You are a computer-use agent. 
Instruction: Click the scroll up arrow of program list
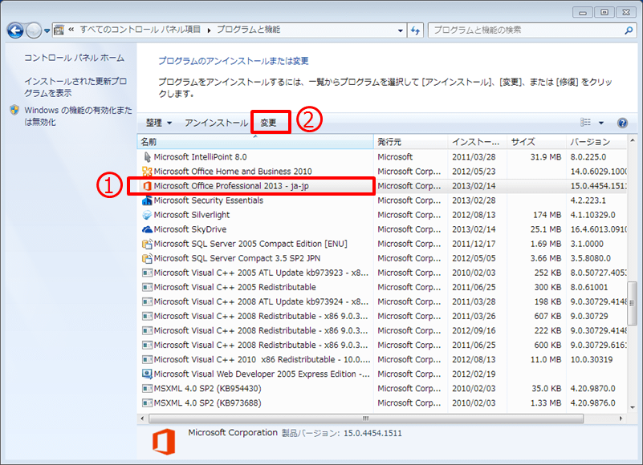click(x=633, y=140)
